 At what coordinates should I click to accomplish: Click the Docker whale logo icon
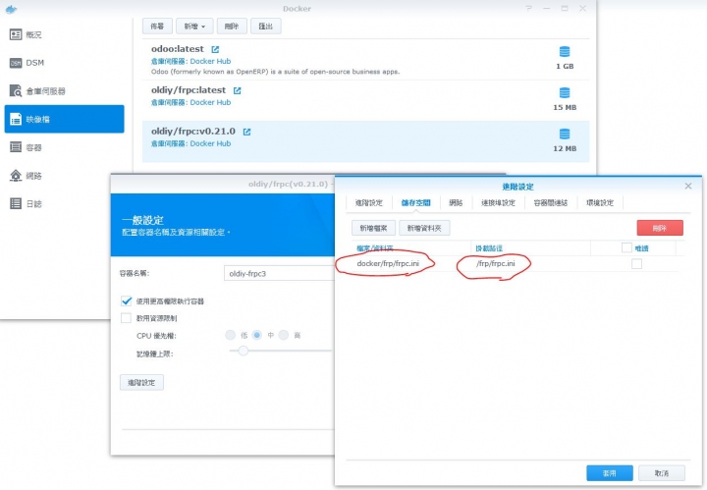[11, 9]
